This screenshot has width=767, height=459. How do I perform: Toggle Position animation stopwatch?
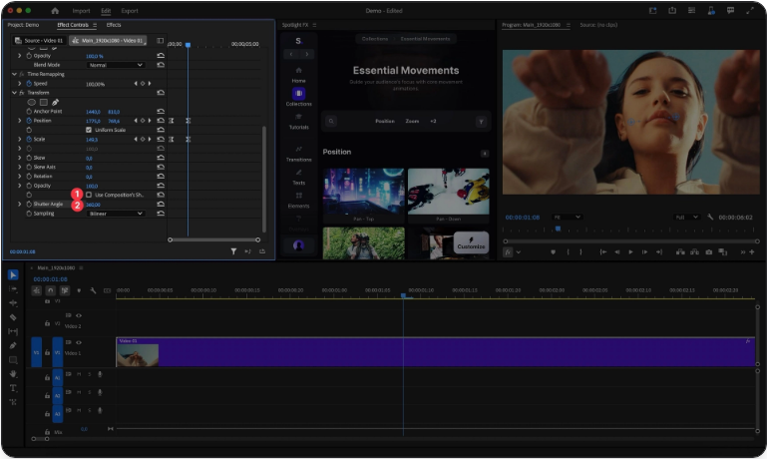(29, 121)
